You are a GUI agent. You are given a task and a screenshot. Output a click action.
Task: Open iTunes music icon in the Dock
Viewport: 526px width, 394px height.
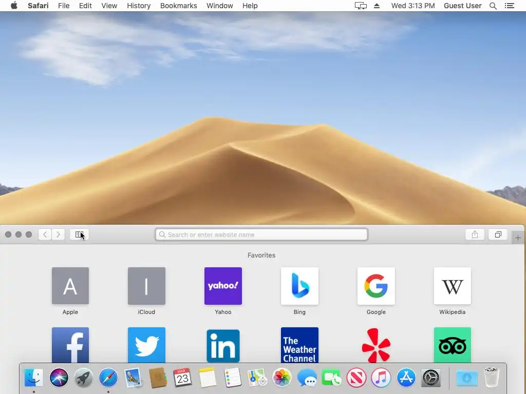381,378
